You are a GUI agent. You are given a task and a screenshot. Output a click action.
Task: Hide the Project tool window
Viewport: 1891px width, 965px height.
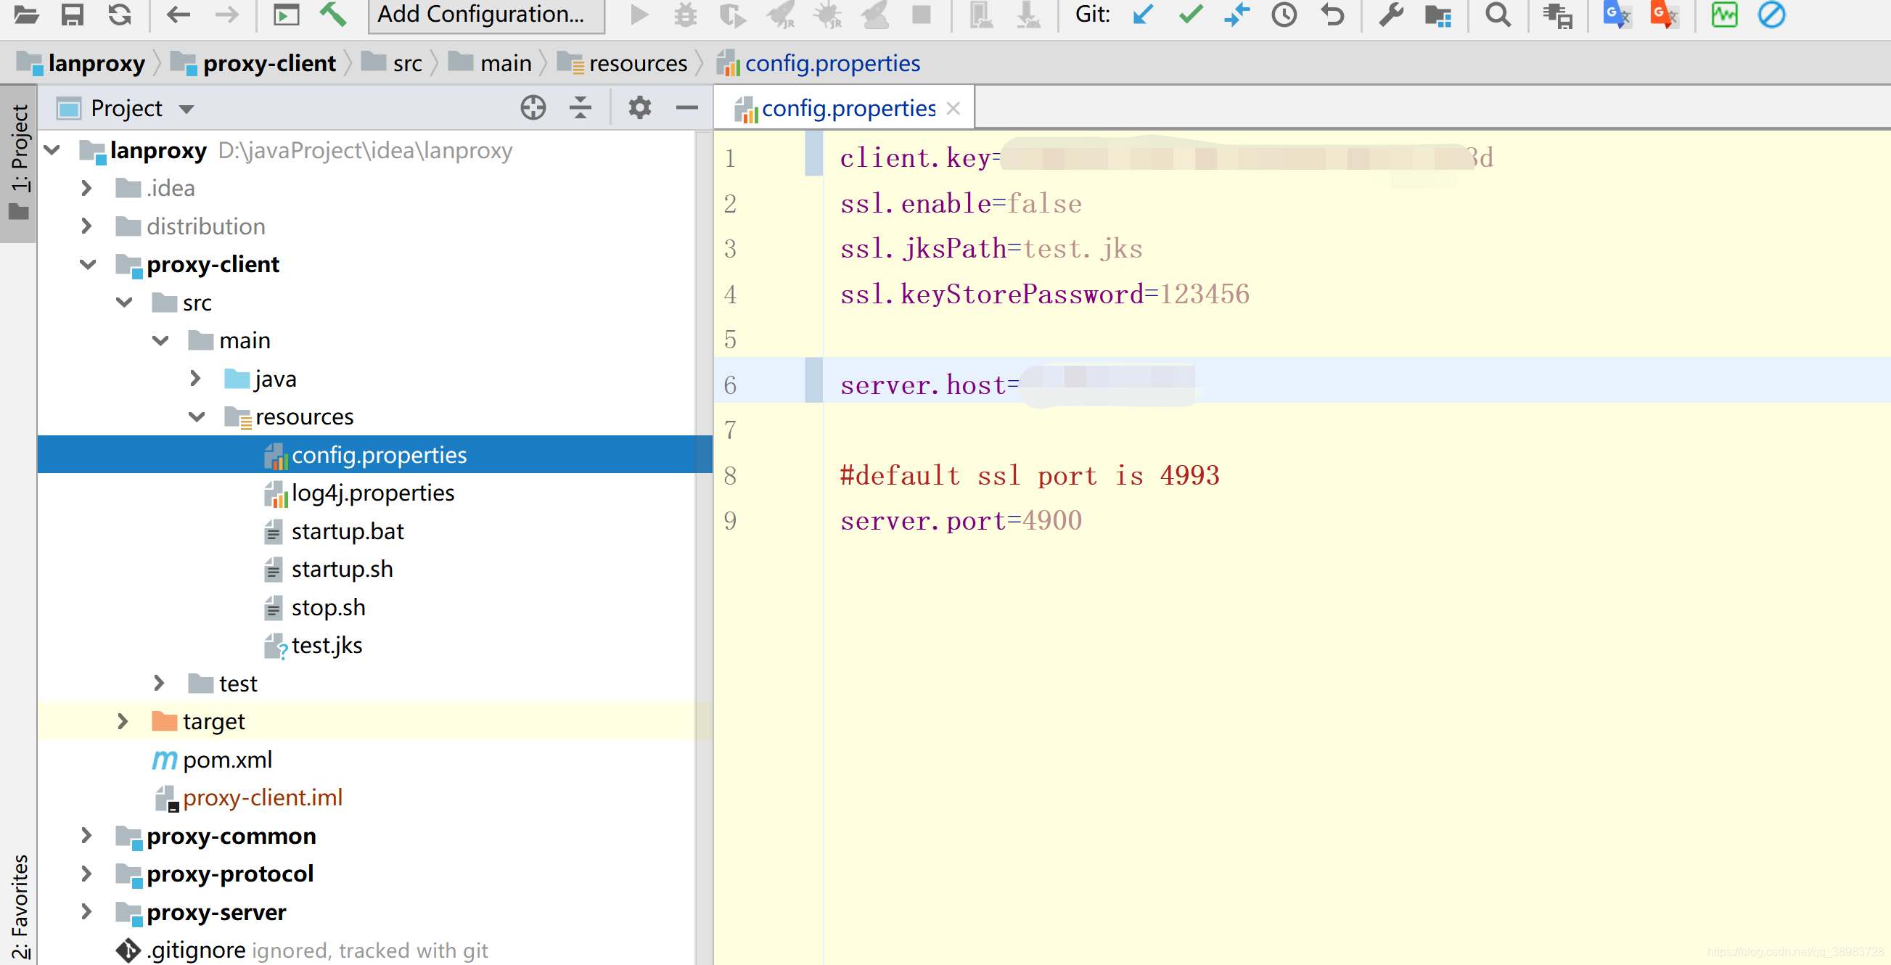686,108
